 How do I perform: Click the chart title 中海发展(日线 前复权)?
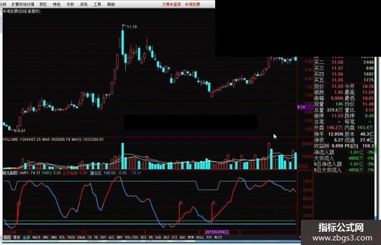22,11
